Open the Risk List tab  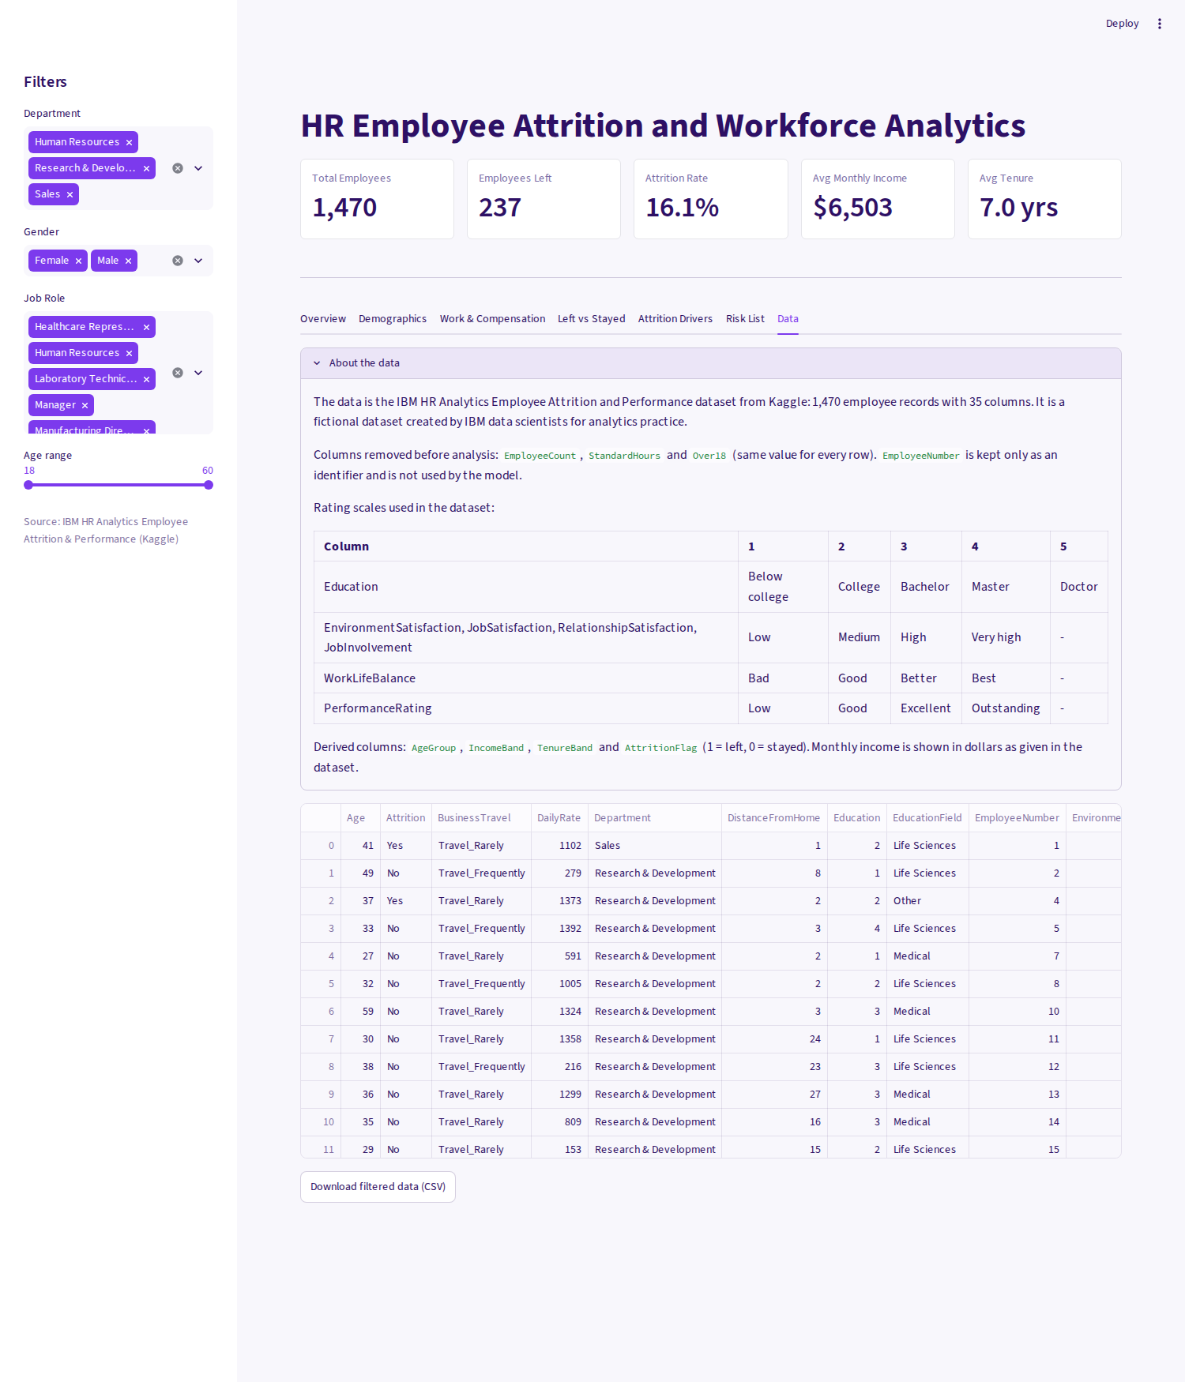(x=745, y=319)
